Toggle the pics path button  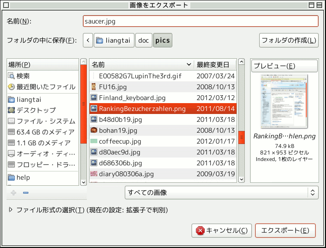click(163, 40)
